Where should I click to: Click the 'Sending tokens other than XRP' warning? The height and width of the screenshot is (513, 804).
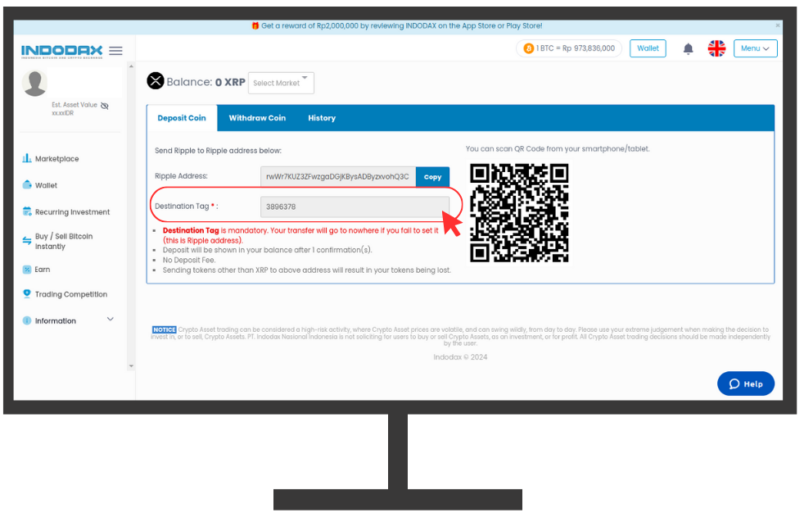click(307, 270)
